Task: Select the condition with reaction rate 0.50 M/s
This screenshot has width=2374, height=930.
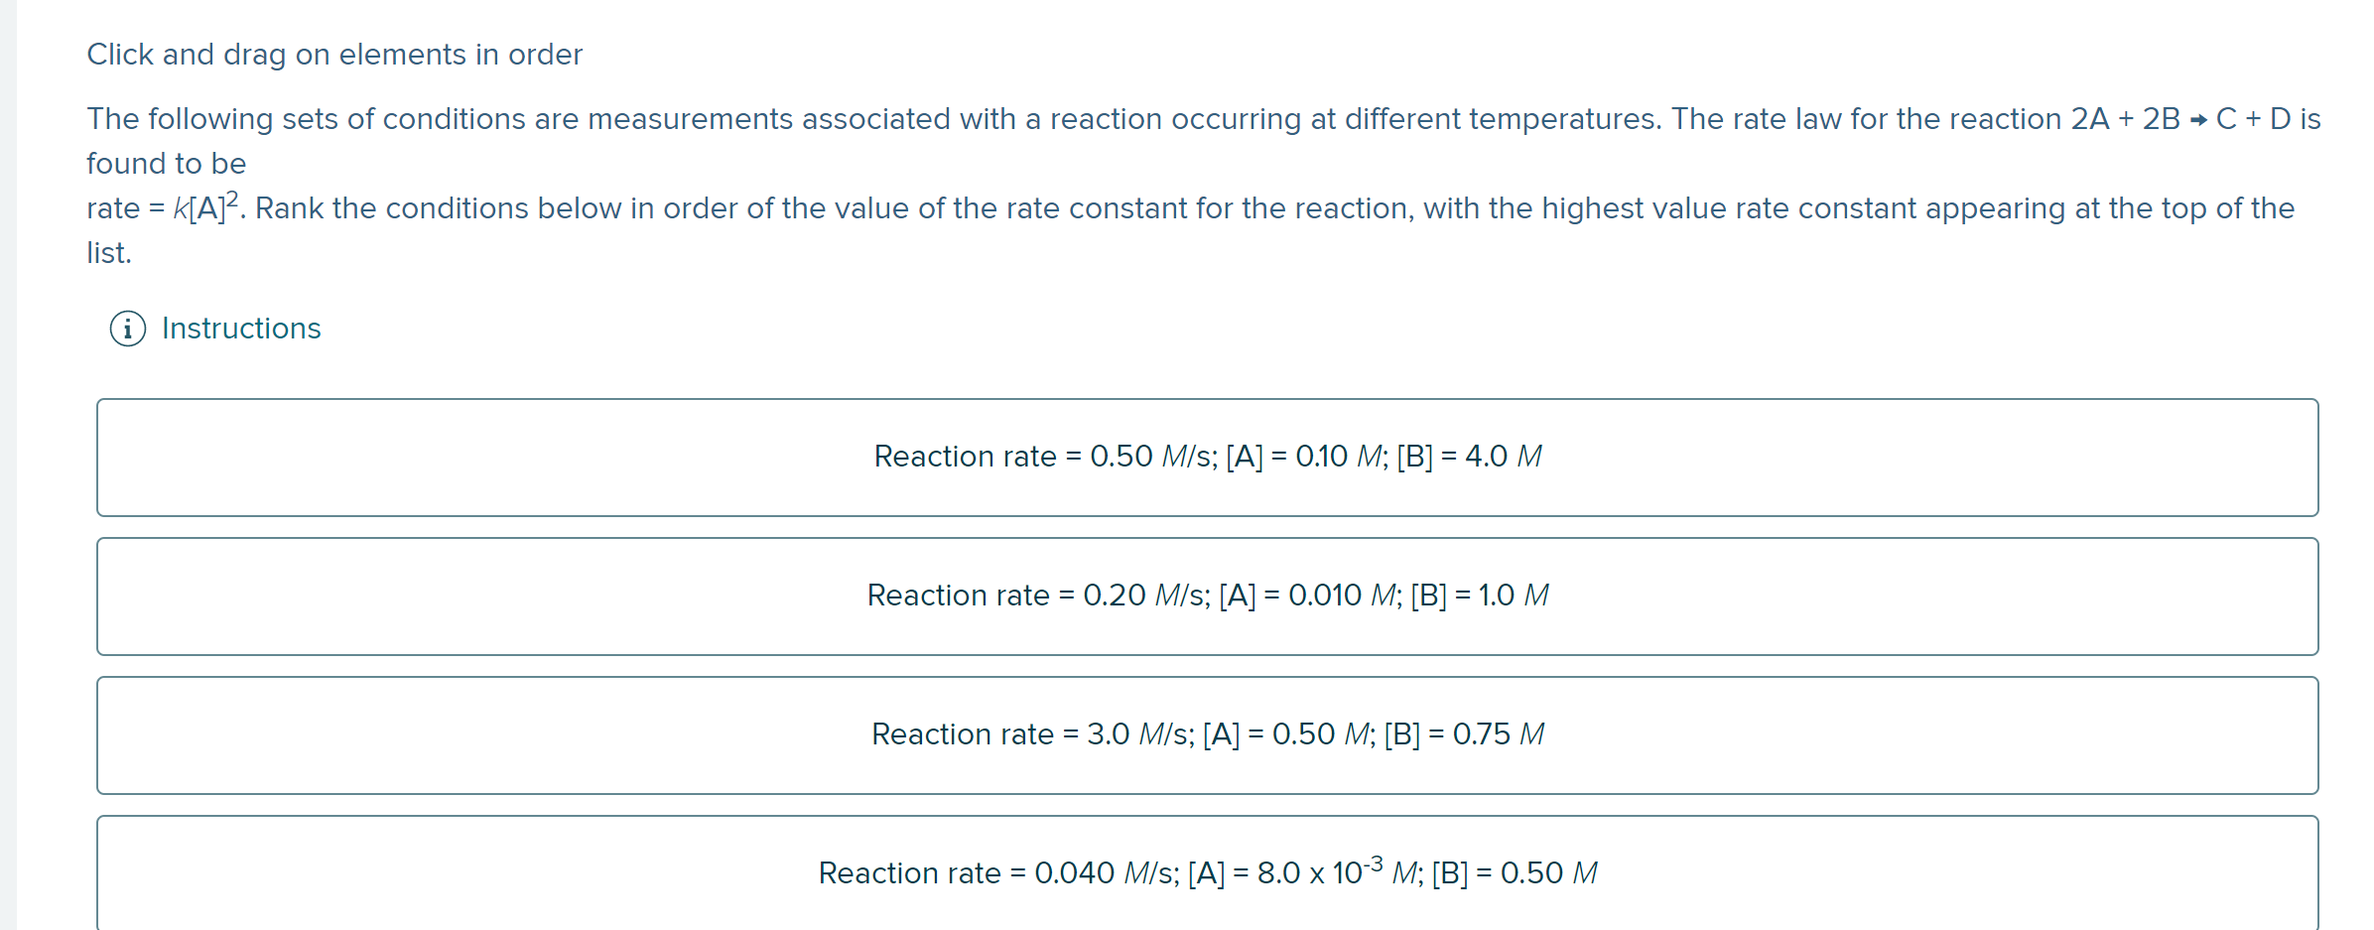Action: pos(1206,457)
